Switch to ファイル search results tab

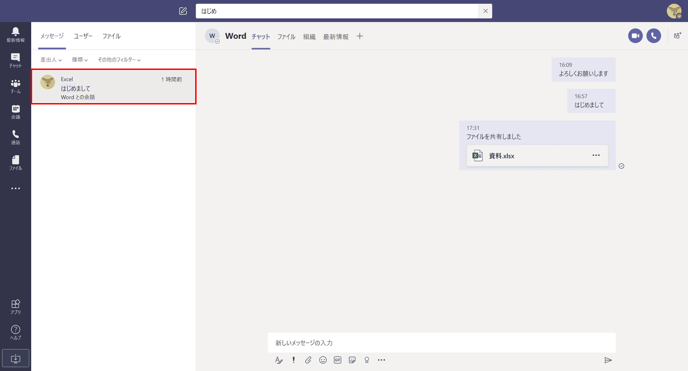112,36
